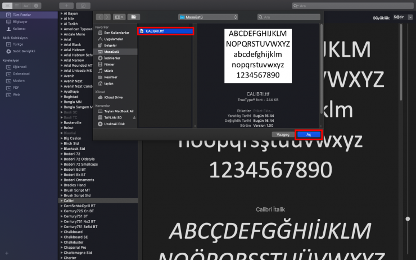Expand the Chalkboard SE font family
The image size is (416, 260).
coord(61,237)
